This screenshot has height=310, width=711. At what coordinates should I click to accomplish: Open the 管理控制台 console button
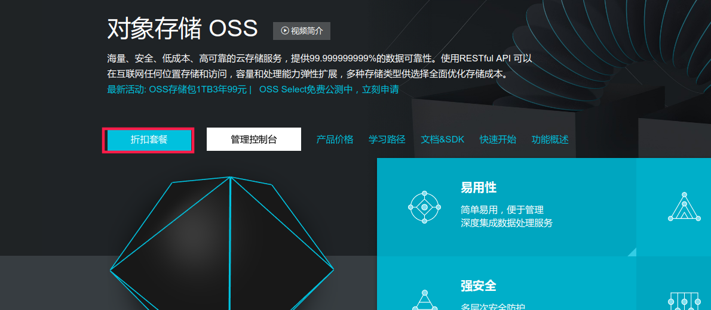pos(253,139)
